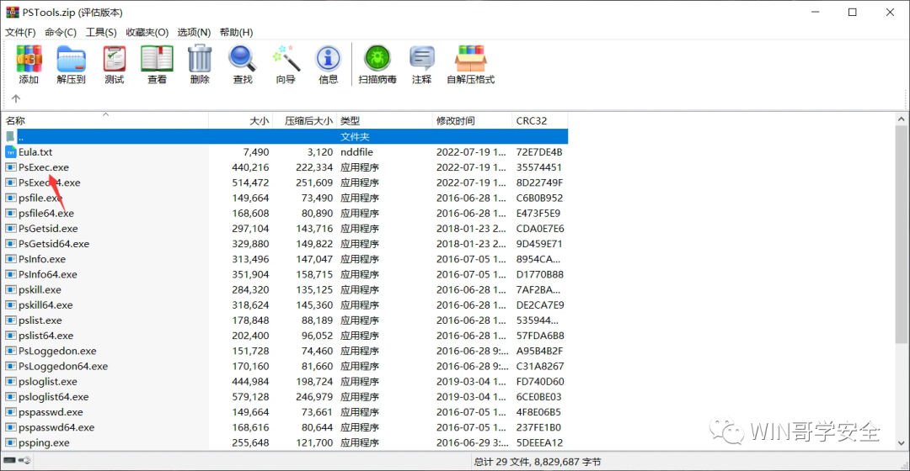Open the File (文件) menu
The height and width of the screenshot is (471, 910).
tap(20, 33)
